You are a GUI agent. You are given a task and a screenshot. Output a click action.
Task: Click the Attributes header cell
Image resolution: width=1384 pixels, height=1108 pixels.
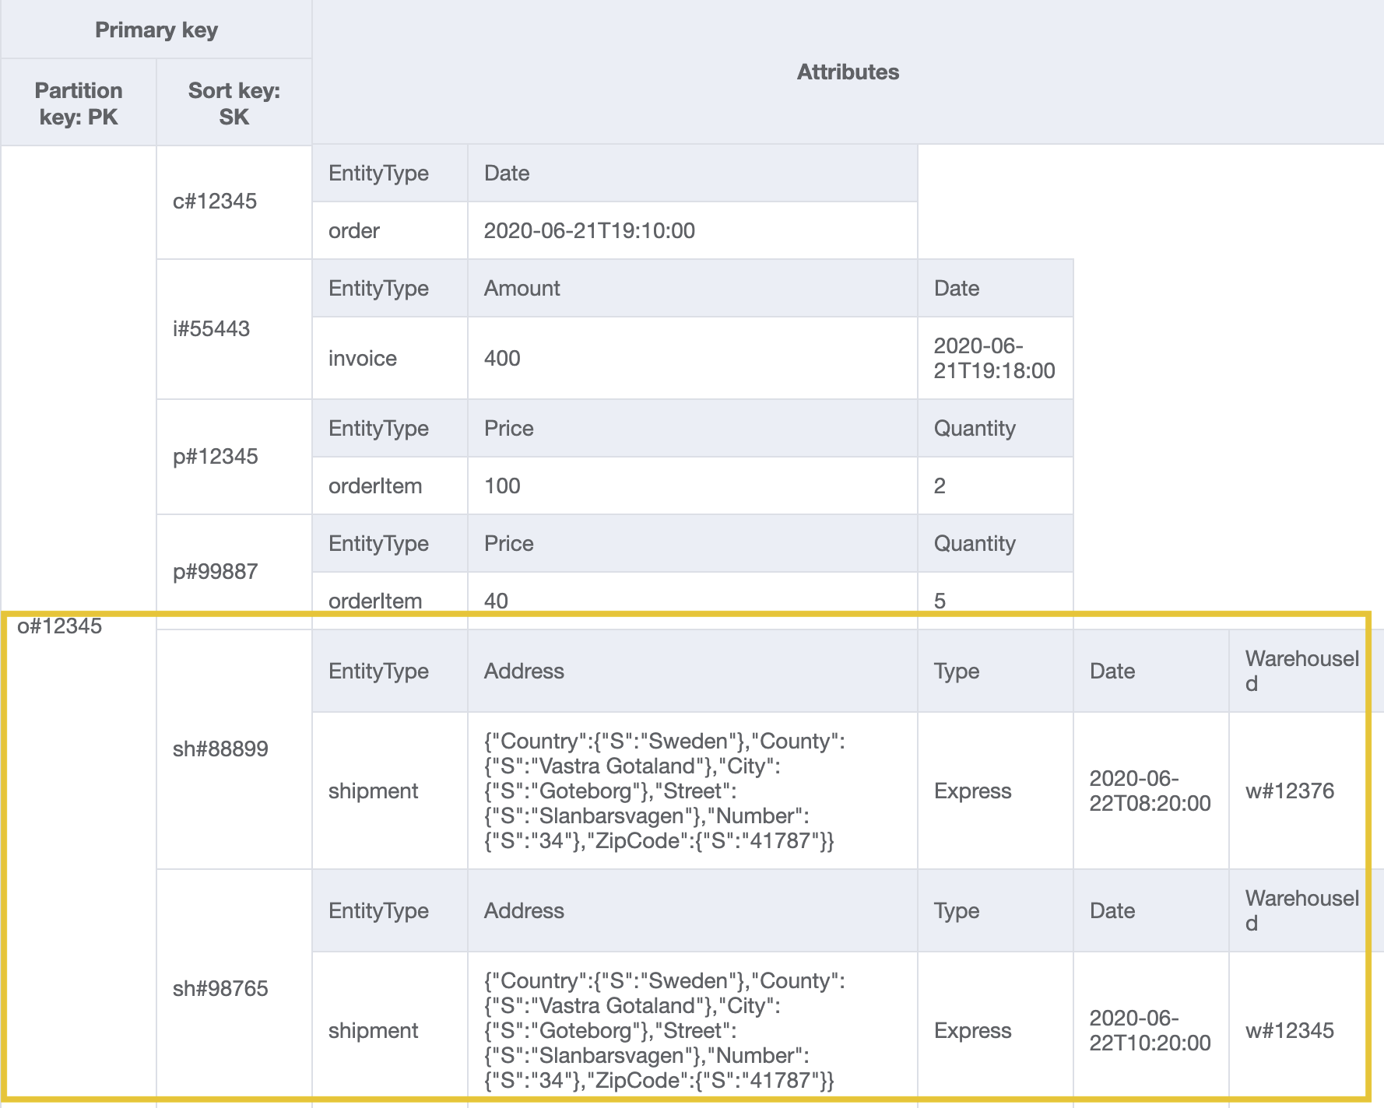pos(847,72)
